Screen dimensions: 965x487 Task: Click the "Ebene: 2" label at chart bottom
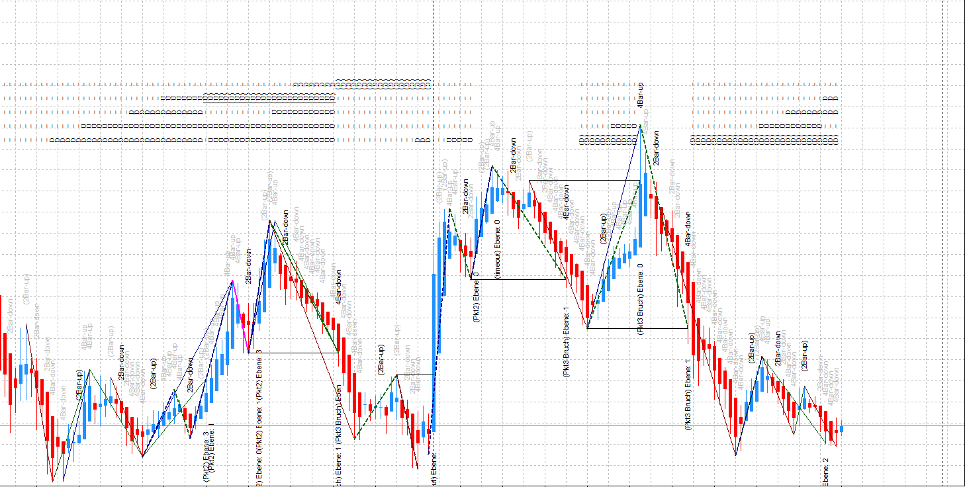pyautogui.click(x=825, y=471)
